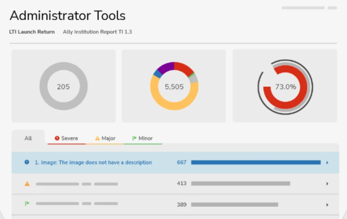Open LTI Launch Return
Image resolution: width=347 pixels, height=219 pixels.
pos(32,32)
